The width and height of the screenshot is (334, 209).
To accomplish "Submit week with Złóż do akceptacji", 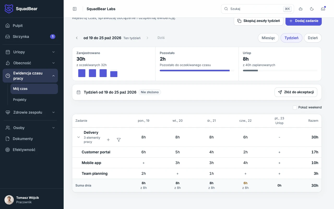I will (x=296, y=92).
